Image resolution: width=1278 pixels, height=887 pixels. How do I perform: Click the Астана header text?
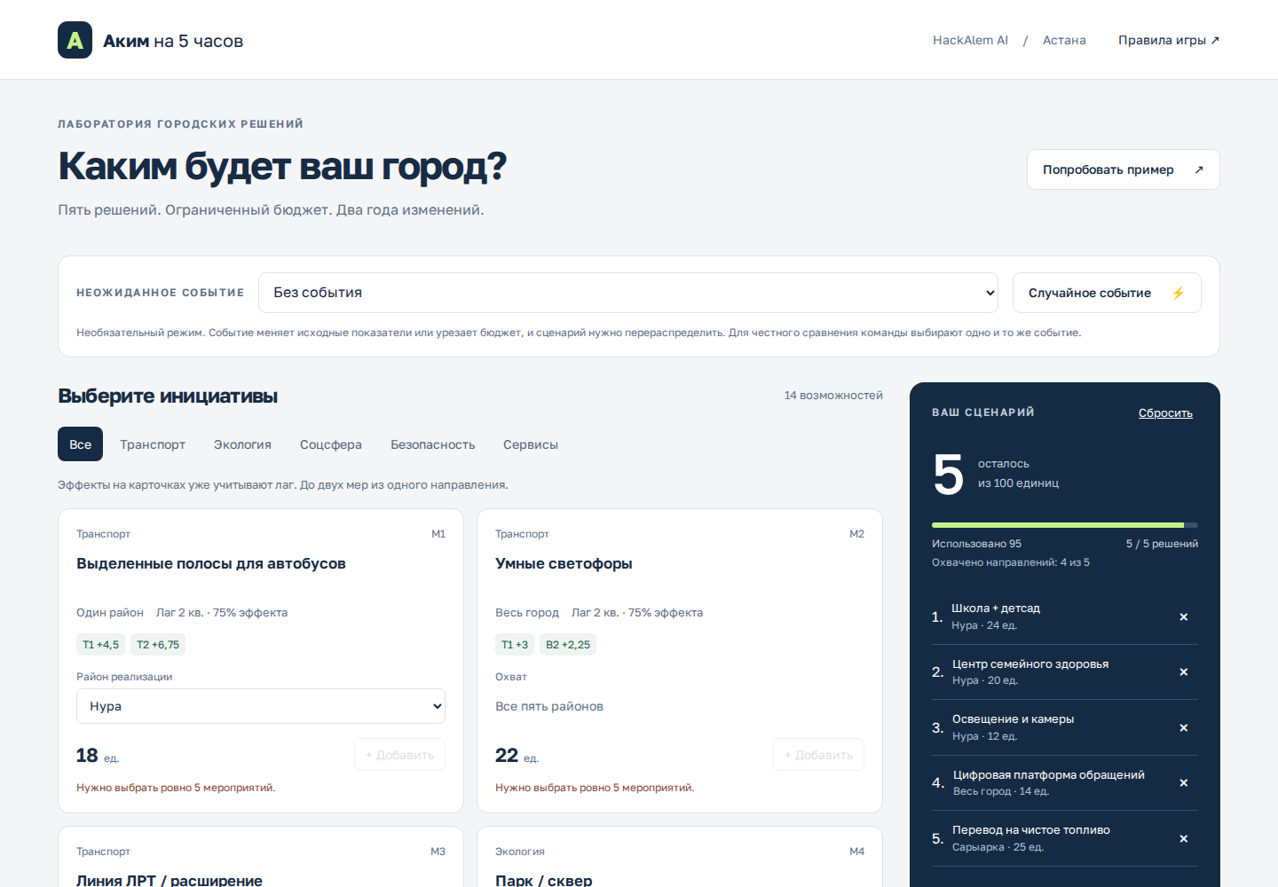point(1064,40)
